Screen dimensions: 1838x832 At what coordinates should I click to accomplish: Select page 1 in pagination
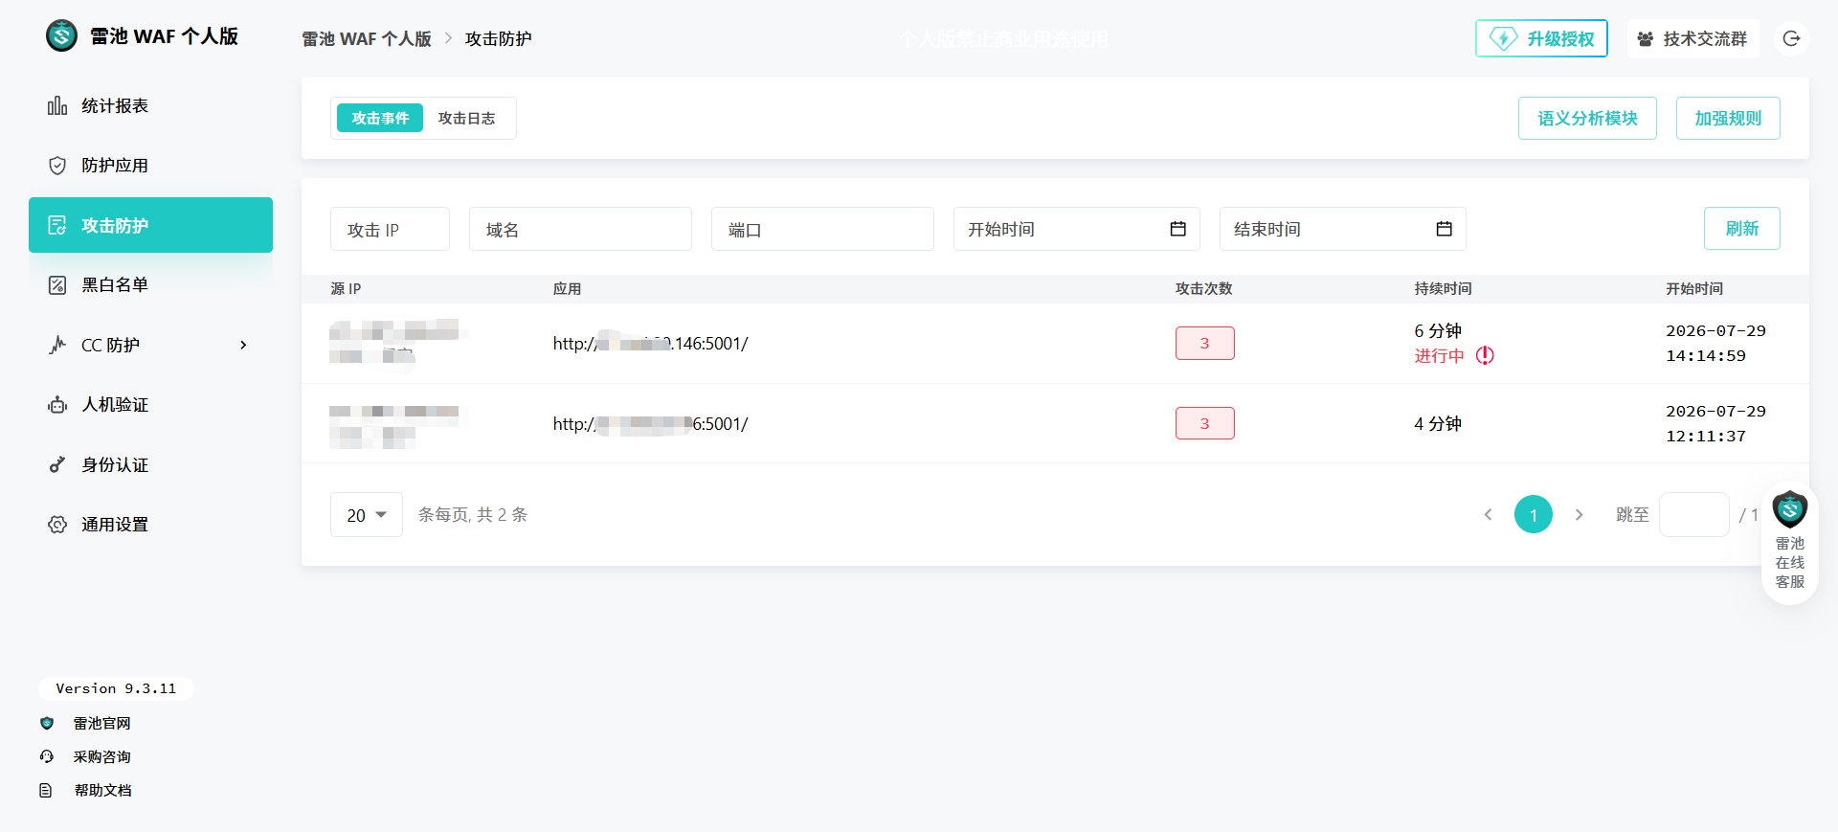click(x=1534, y=514)
